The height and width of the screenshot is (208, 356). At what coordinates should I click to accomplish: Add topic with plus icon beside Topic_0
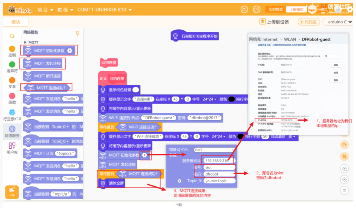click(179, 181)
